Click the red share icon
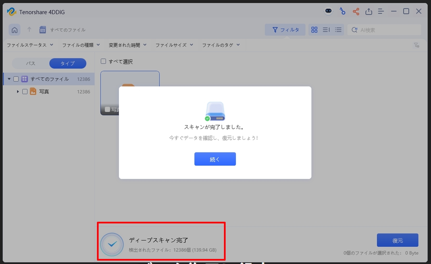 click(356, 11)
